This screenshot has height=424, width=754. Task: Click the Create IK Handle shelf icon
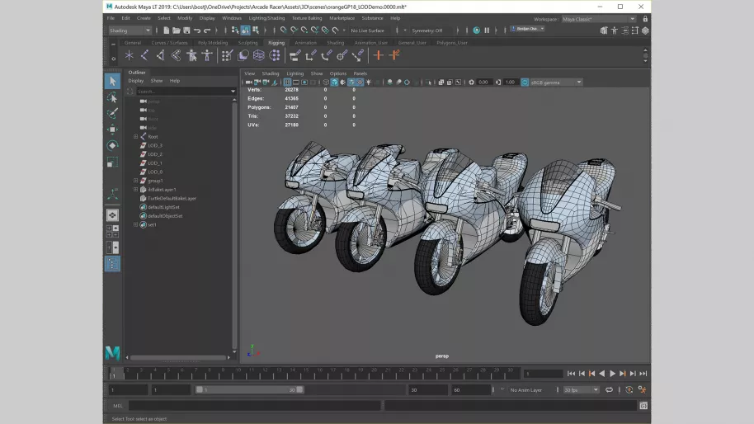[160, 56]
